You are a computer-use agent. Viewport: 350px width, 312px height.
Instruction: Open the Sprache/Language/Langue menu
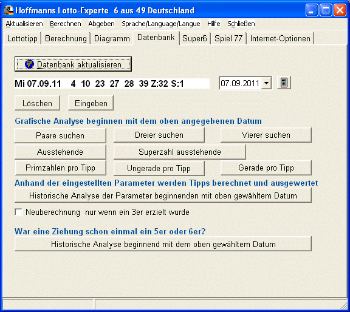pos(160,24)
